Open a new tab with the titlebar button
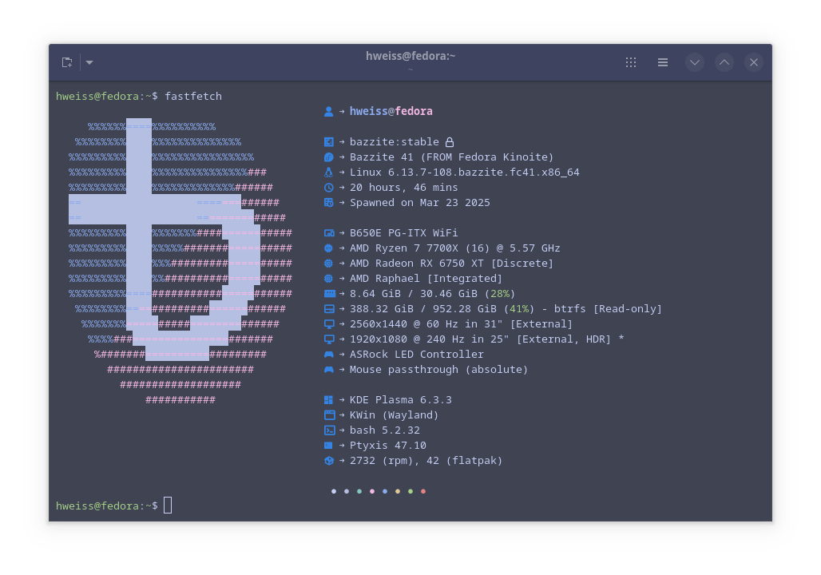Image resolution: width=821 pixels, height=575 pixels. pos(67,62)
